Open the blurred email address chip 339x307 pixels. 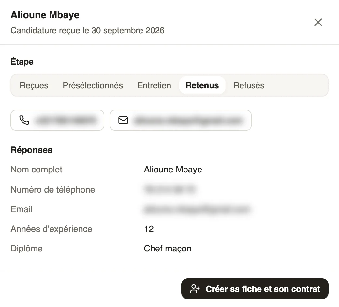tap(181, 120)
